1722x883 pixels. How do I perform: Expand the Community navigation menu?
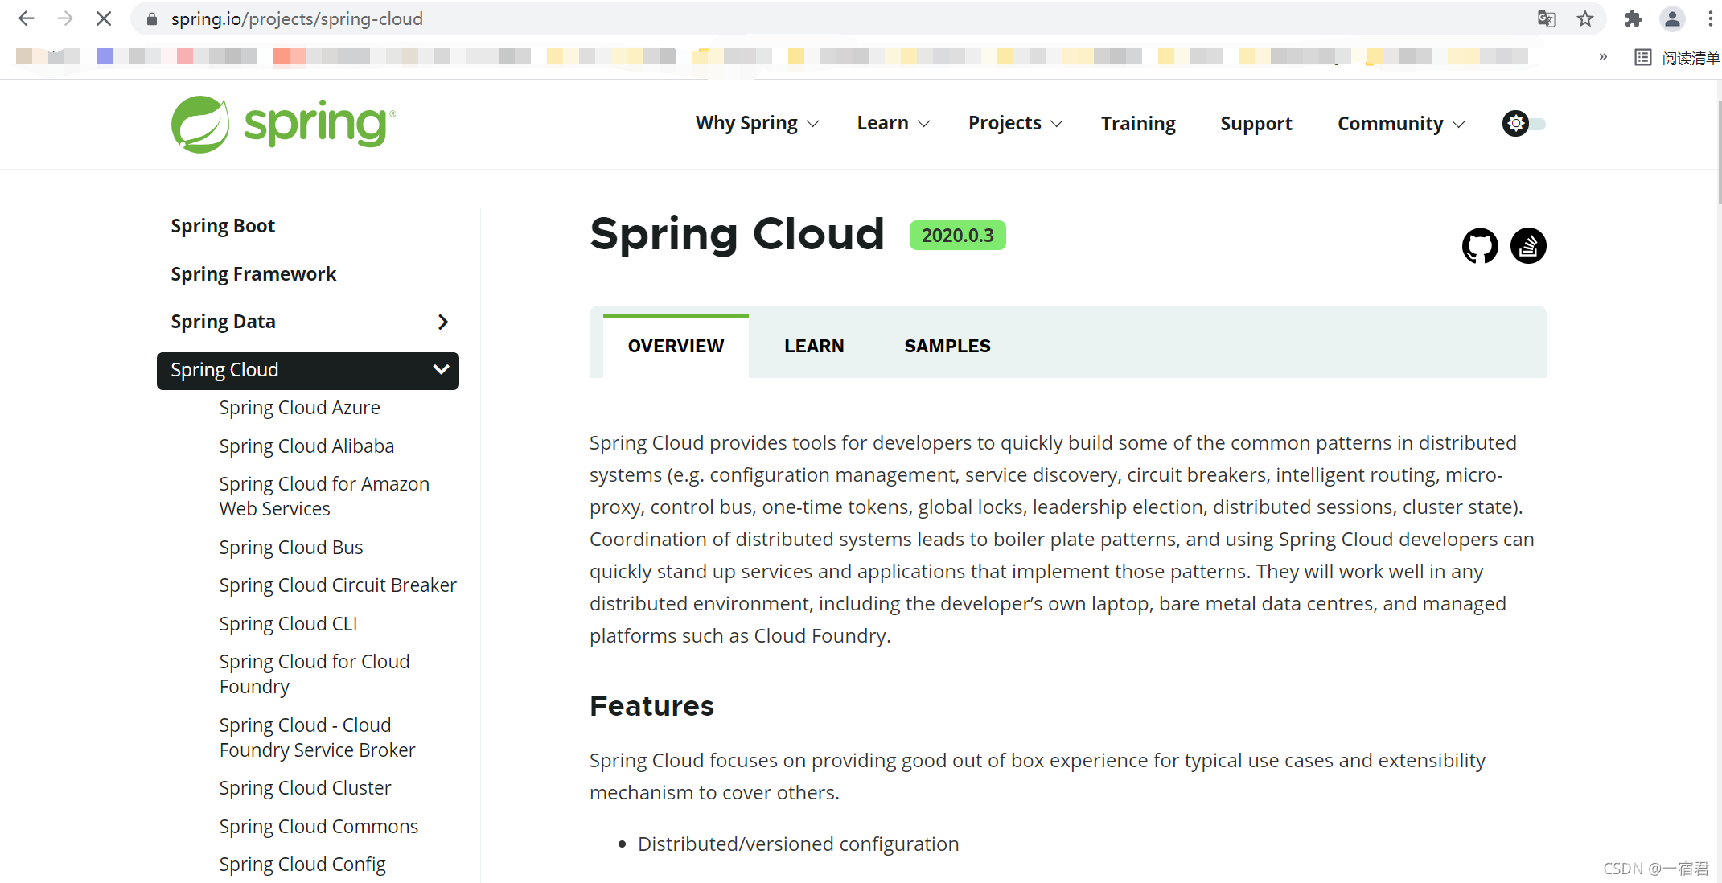click(x=1401, y=124)
